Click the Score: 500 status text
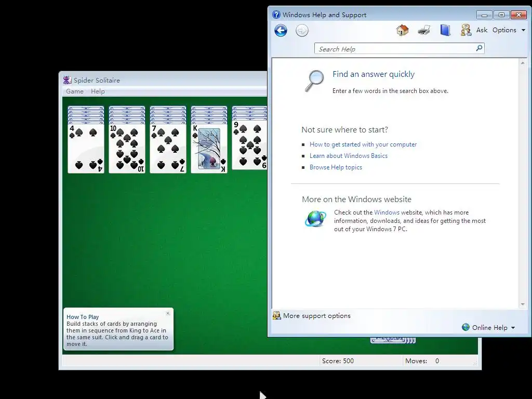The image size is (532, 399). [338, 361]
